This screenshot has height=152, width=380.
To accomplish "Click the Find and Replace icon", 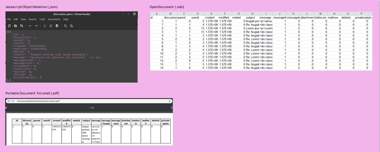I will (72, 26).
